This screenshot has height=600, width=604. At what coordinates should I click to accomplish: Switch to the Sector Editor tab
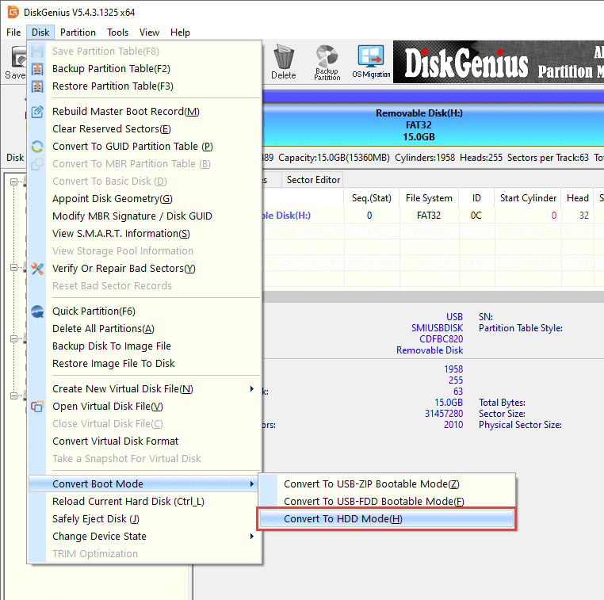(x=314, y=180)
